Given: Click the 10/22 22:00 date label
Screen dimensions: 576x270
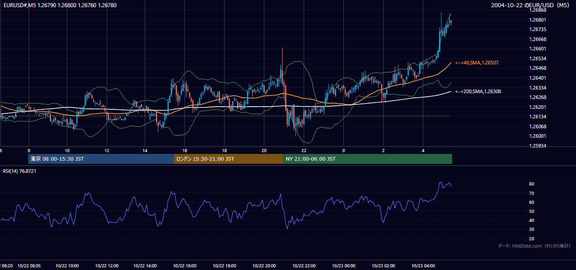Looking at the screenshot, I should click(304, 266).
